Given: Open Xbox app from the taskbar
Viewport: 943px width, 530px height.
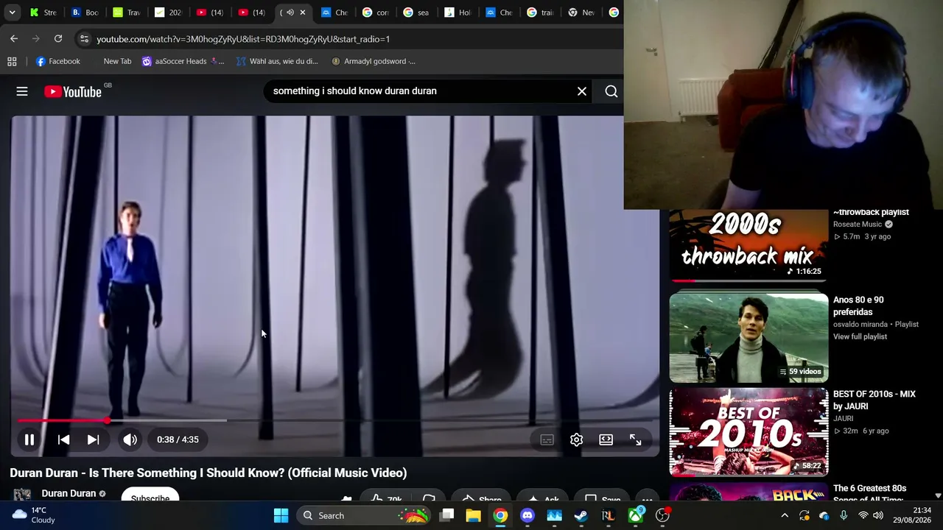Looking at the screenshot, I should tap(635, 515).
